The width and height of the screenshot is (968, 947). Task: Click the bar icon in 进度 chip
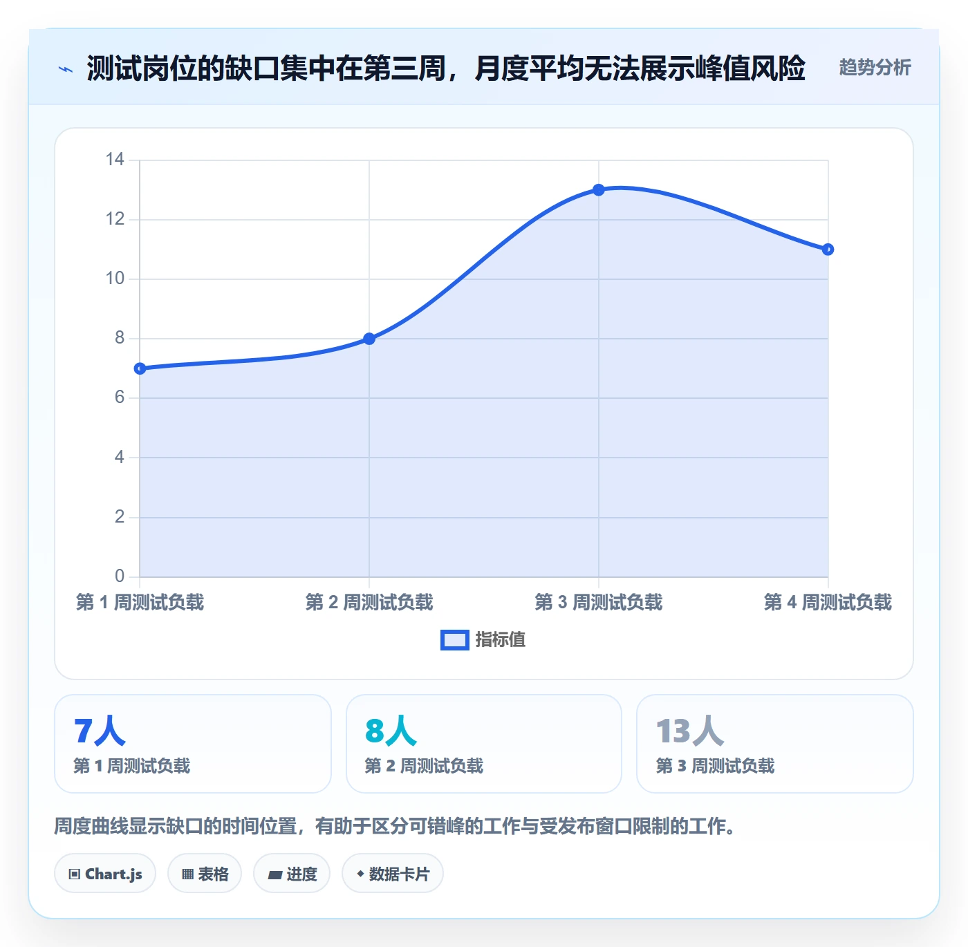274,875
